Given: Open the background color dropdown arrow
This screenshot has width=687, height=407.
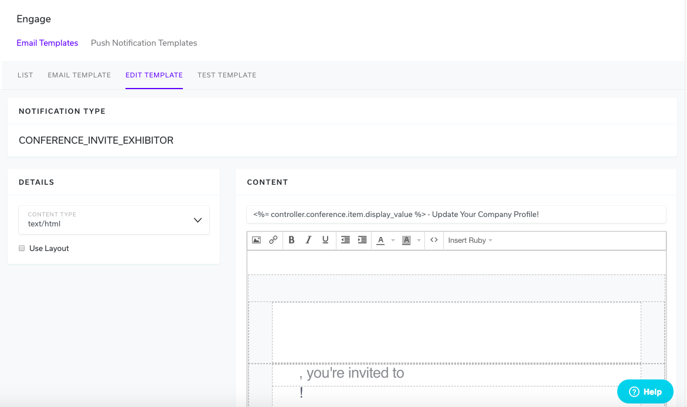Looking at the screenshot, I should pyautogui.click(x=419, y=240).
